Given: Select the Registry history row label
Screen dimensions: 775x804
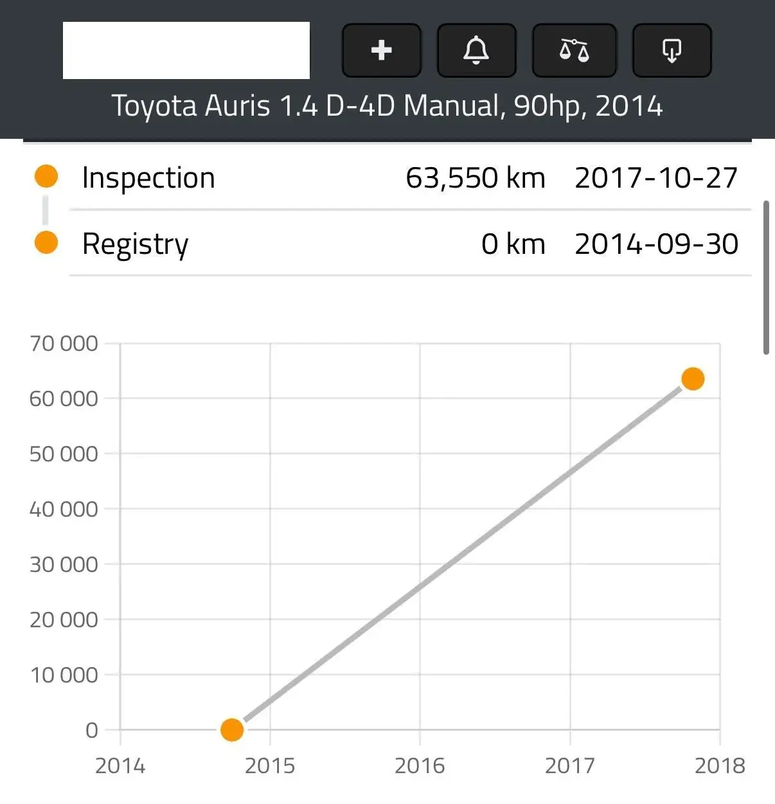Looking at the screenshot, I should (x=135, y=244).
